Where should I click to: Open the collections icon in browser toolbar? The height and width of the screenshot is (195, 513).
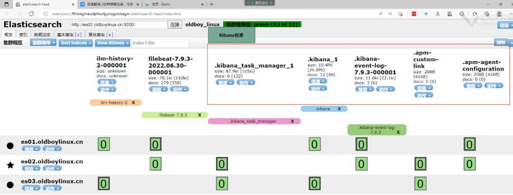click(x=486, y=14)
